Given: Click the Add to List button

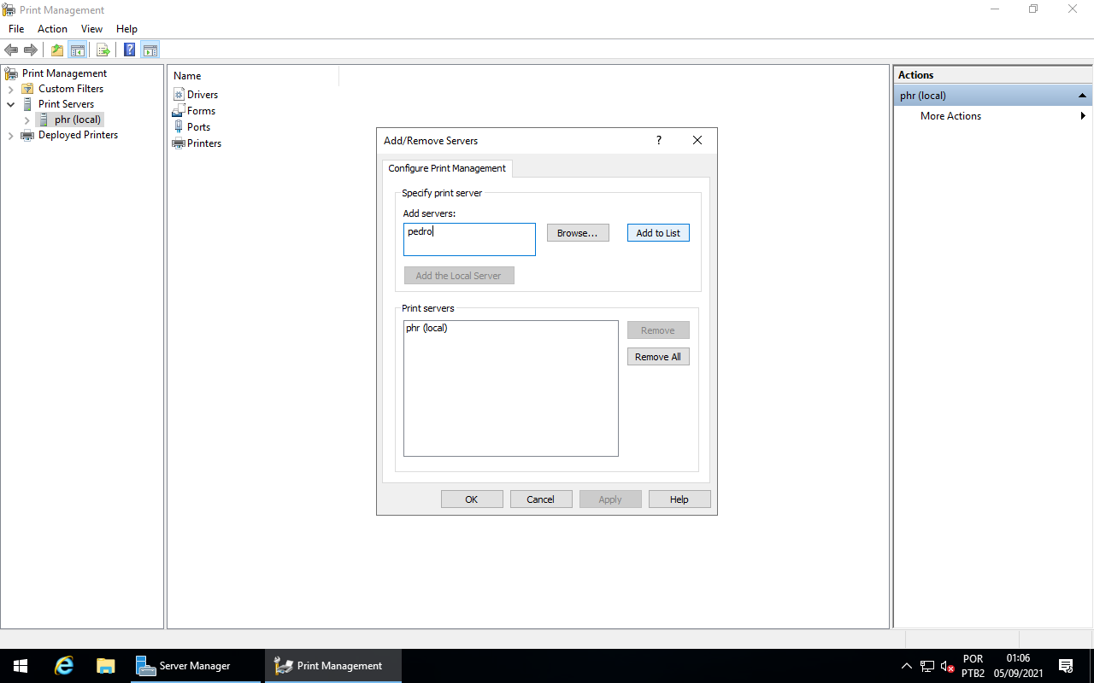Looking at the screenshot, I should click(657, 232).
